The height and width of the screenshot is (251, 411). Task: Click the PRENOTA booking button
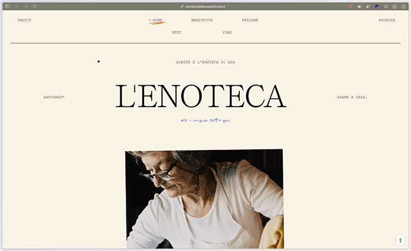tap(387, 20)
